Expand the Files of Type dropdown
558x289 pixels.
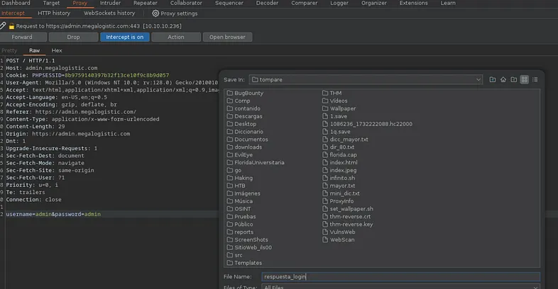(535, 287)
